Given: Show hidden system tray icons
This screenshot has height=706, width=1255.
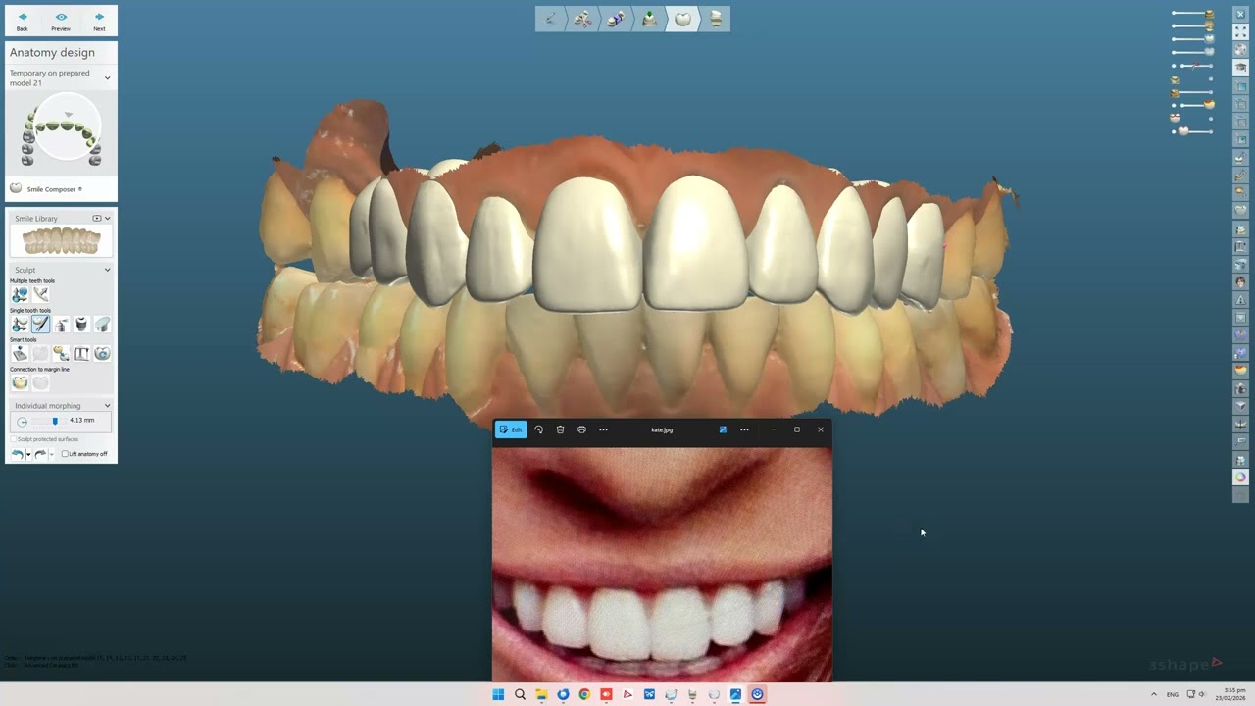Looking at the screenshot, I should 1154,694.
